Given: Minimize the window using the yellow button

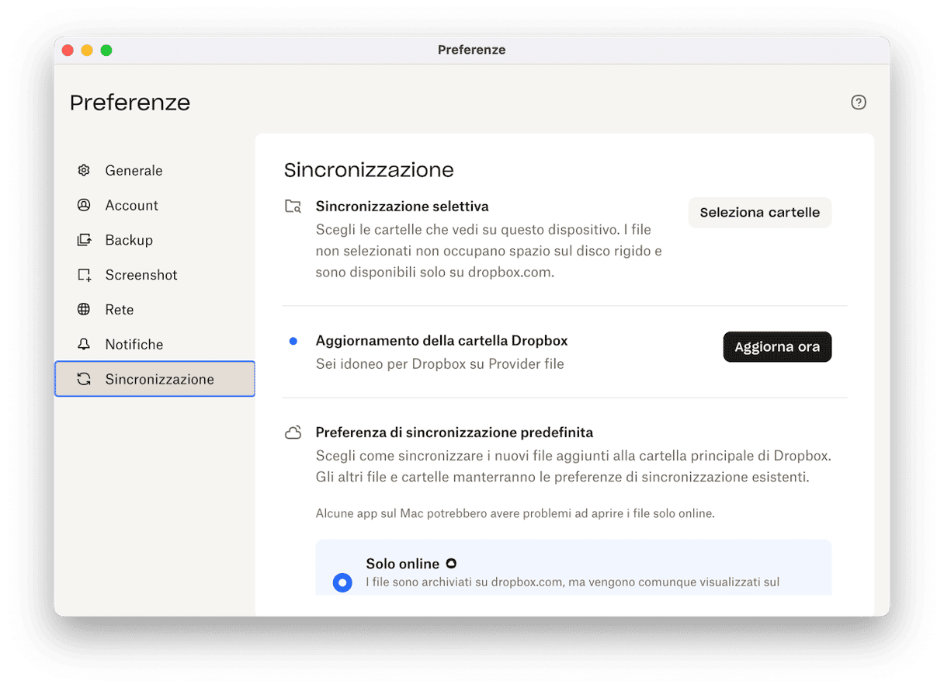Looking at the screenshot, I should (87, 50).
